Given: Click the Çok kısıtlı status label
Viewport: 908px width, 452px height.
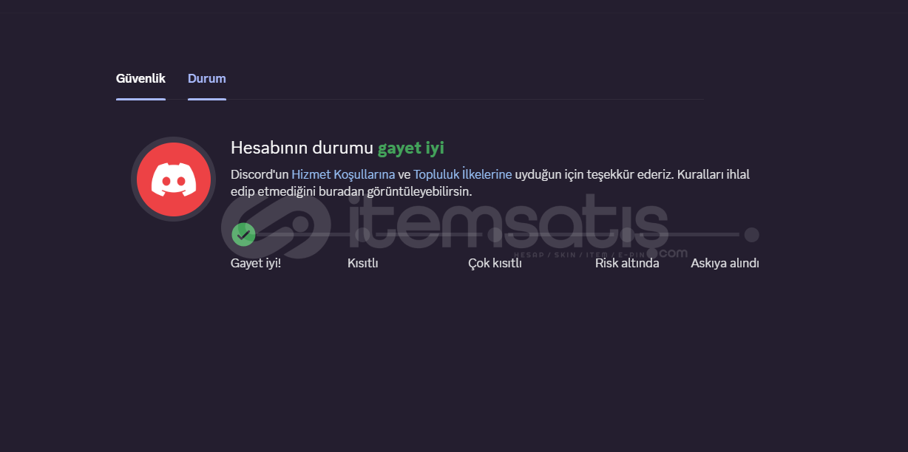Looking at the screenshot, I should 495,263.
